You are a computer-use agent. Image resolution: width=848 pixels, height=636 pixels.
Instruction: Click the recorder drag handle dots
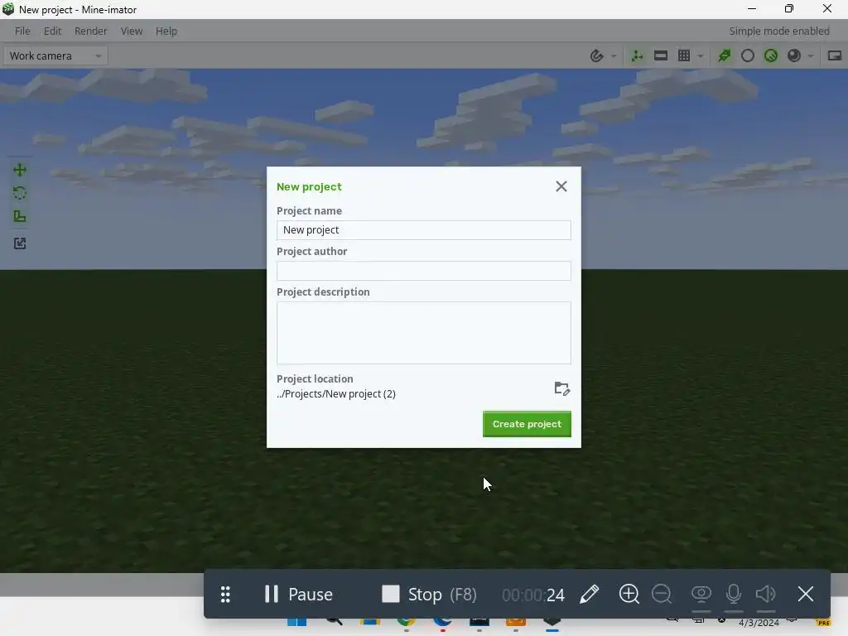point(225,595)
